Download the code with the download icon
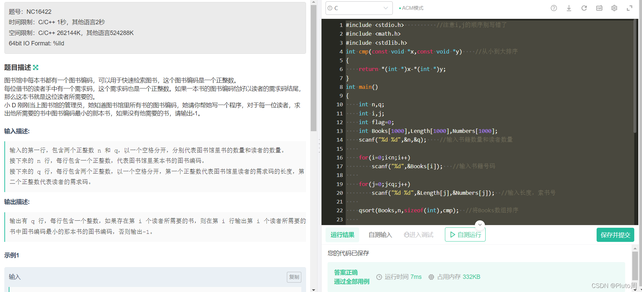Viewport: 642px width, 292px height. 569,8
